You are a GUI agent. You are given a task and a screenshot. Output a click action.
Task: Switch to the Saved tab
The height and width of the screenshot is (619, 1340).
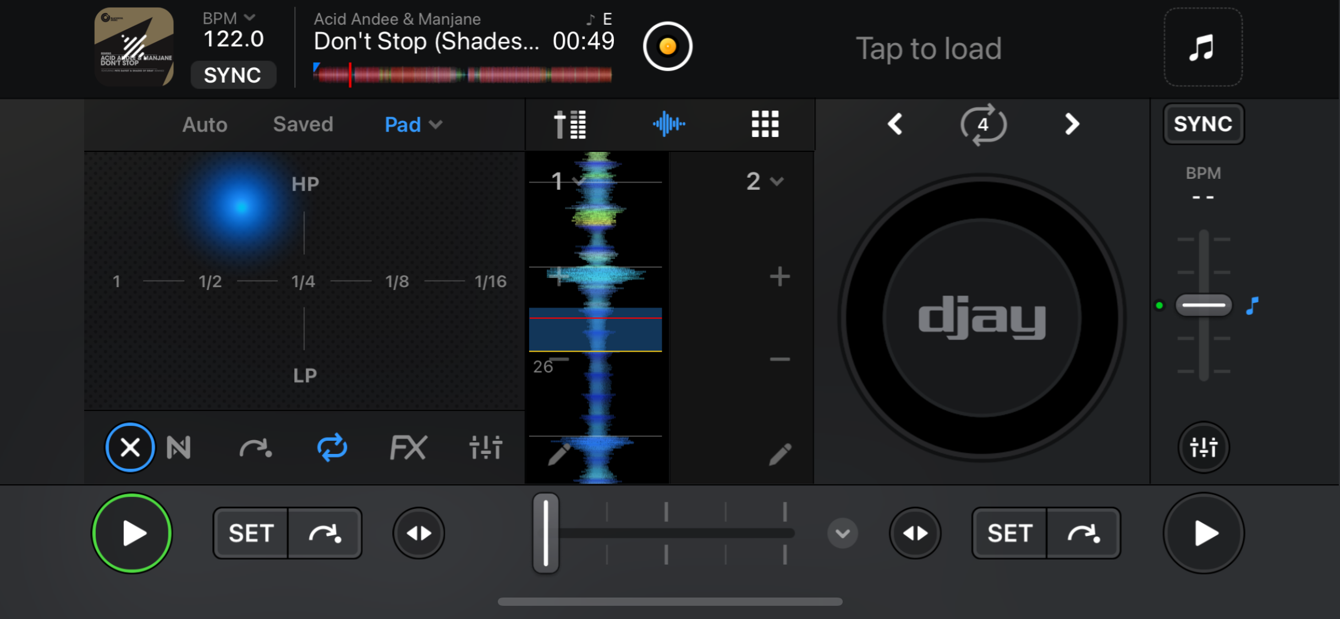(303, 124)
